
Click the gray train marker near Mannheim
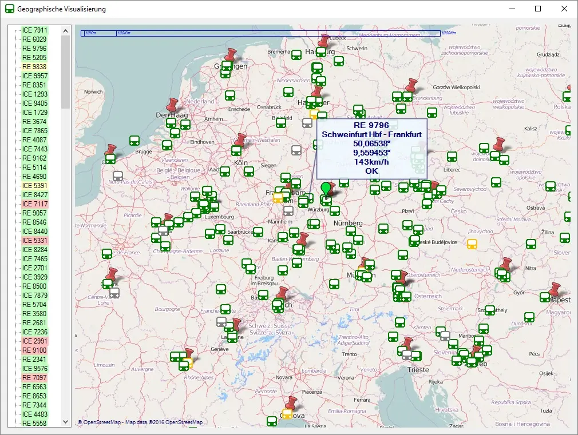(x=289, y=211)
